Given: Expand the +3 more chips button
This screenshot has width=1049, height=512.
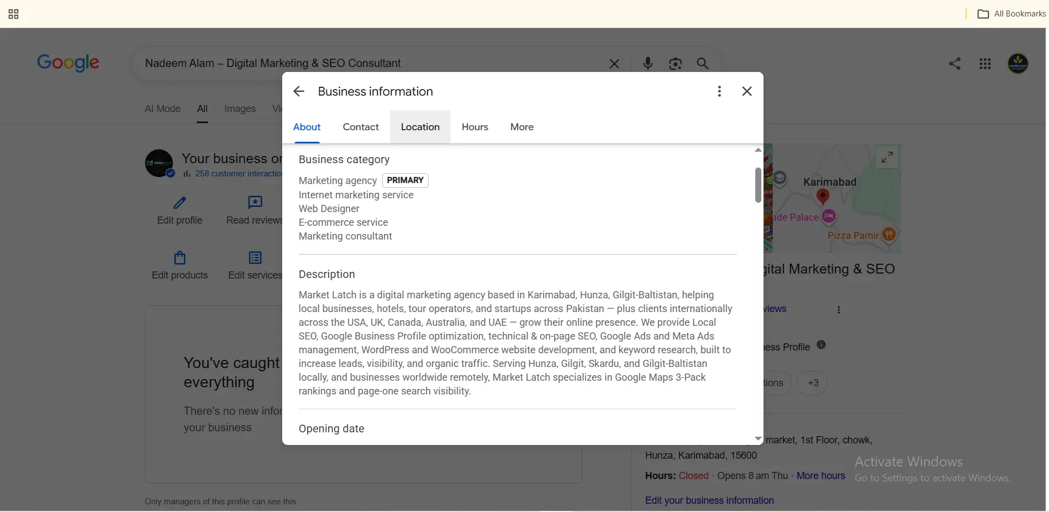Looking at the screenshot, I should (813, 383).
